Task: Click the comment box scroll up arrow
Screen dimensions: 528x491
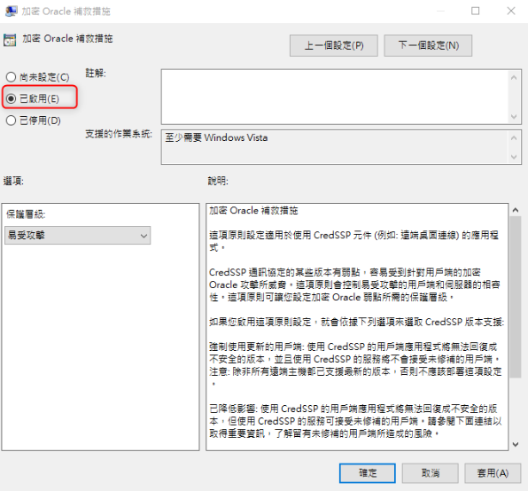Action: click(514, 78)
